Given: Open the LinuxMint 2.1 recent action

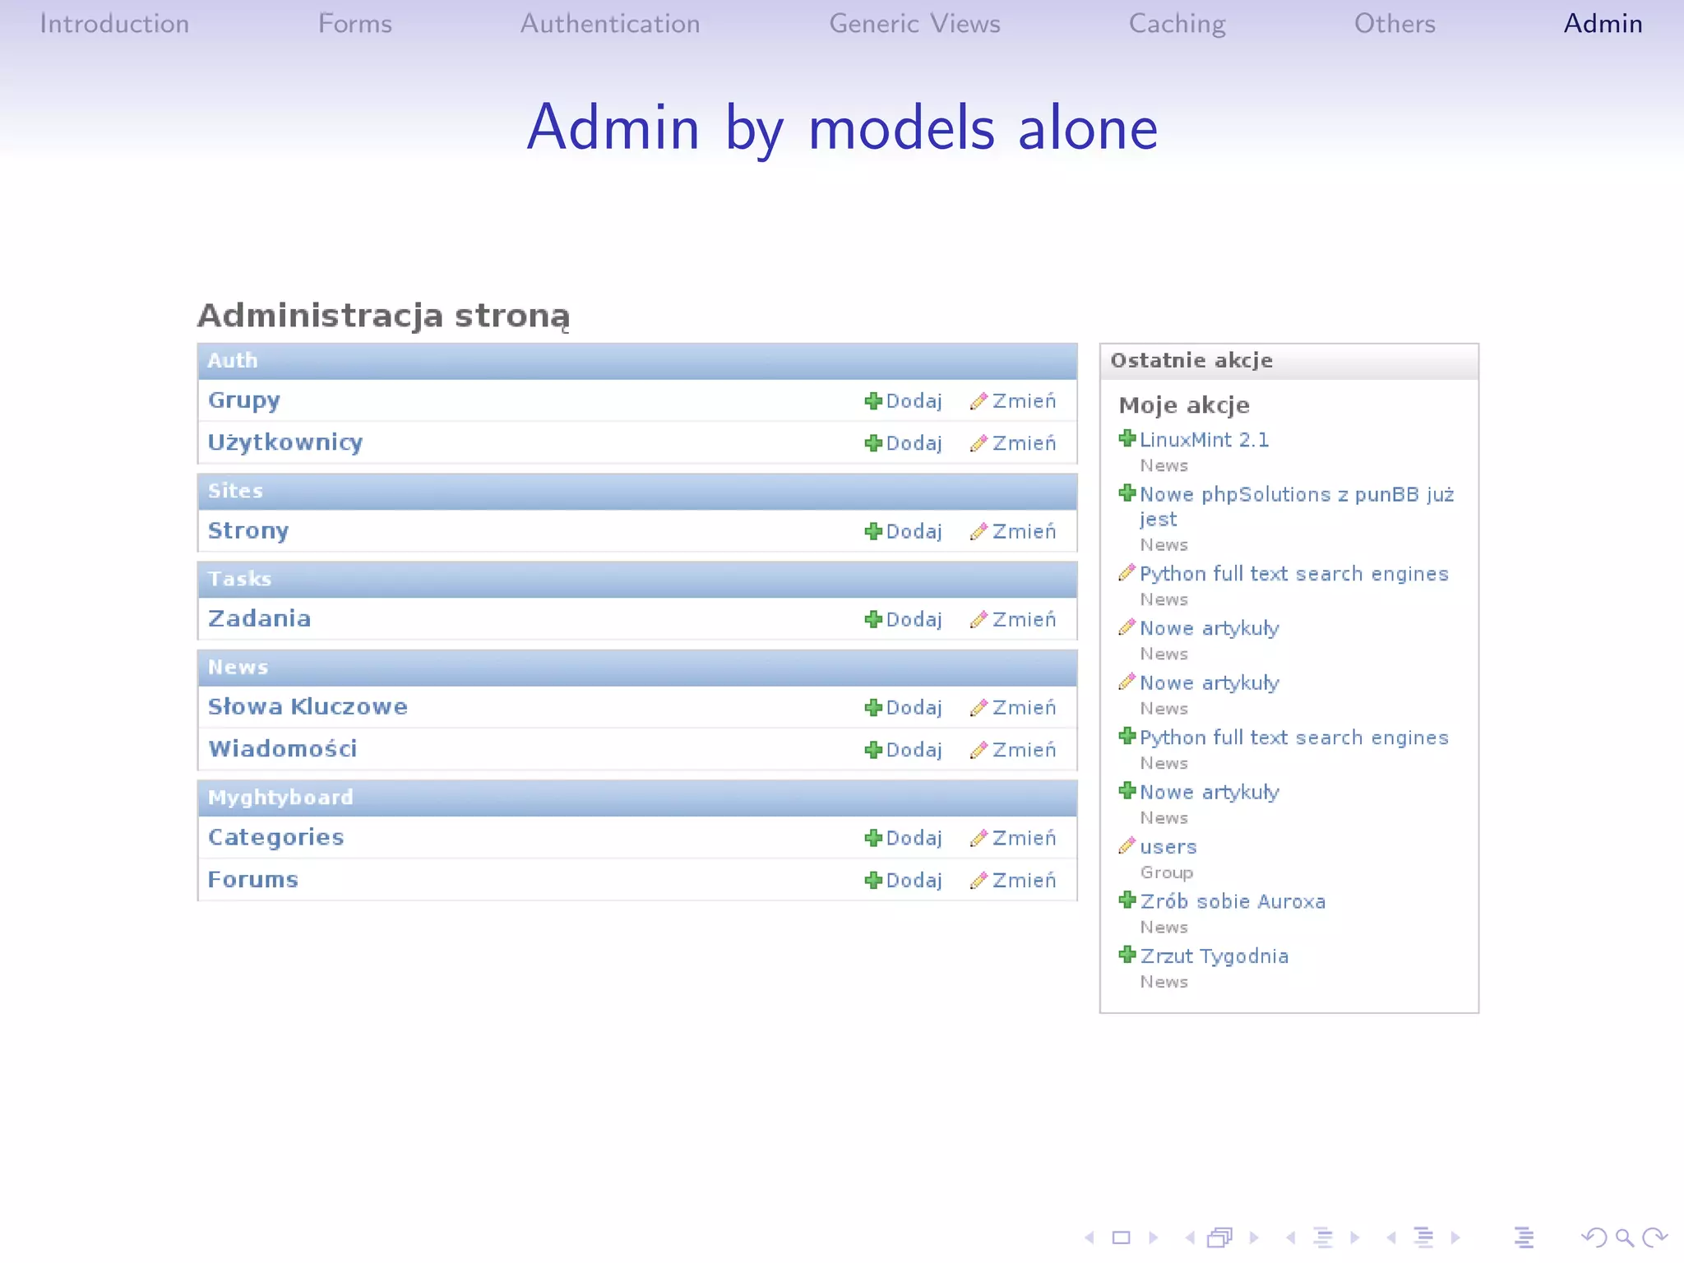Looking at the screenshot, I should 1204,440.
